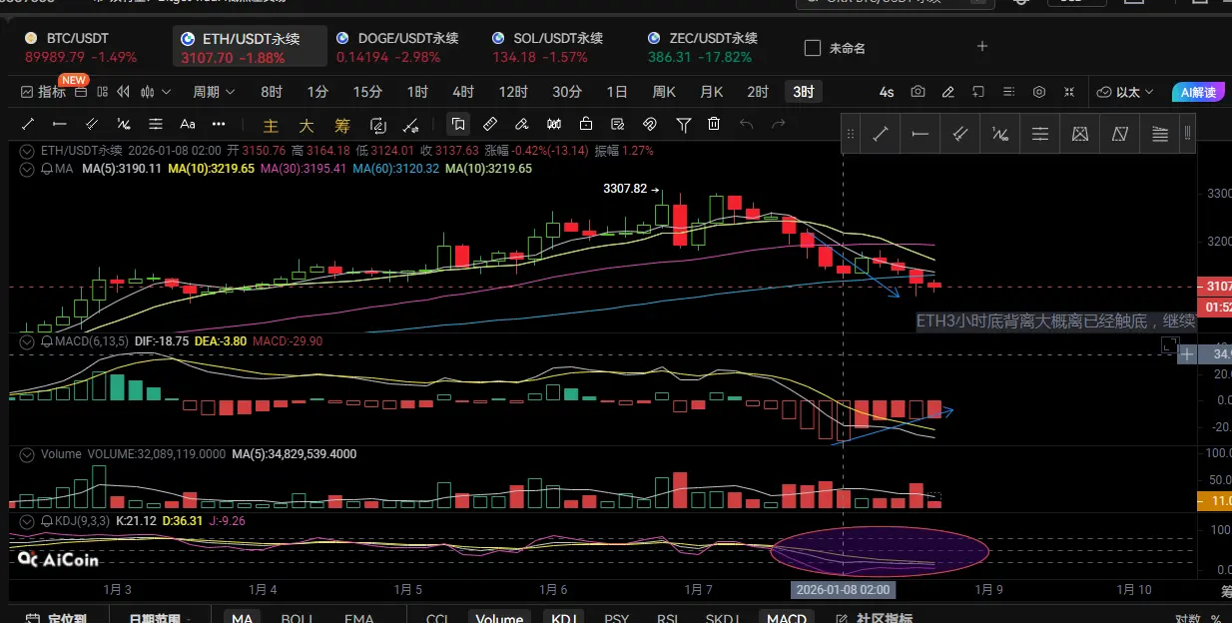
Task: Switch to the ZEC/USDT永续 tab
Action: (x=702, y=47)
